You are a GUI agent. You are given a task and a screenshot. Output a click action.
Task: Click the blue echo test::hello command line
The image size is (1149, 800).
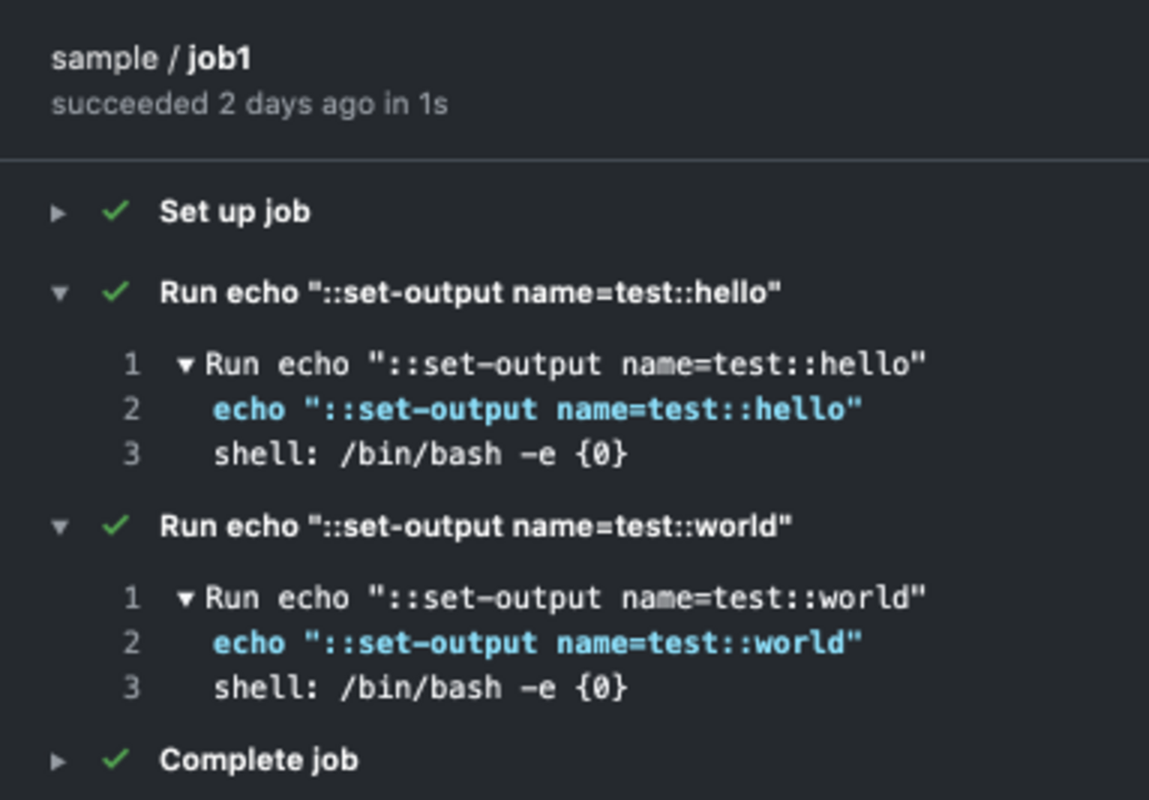pyautogui.click(x=536, y=409)
